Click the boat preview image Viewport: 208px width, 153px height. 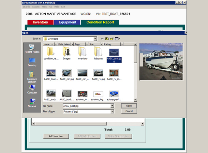161,62
